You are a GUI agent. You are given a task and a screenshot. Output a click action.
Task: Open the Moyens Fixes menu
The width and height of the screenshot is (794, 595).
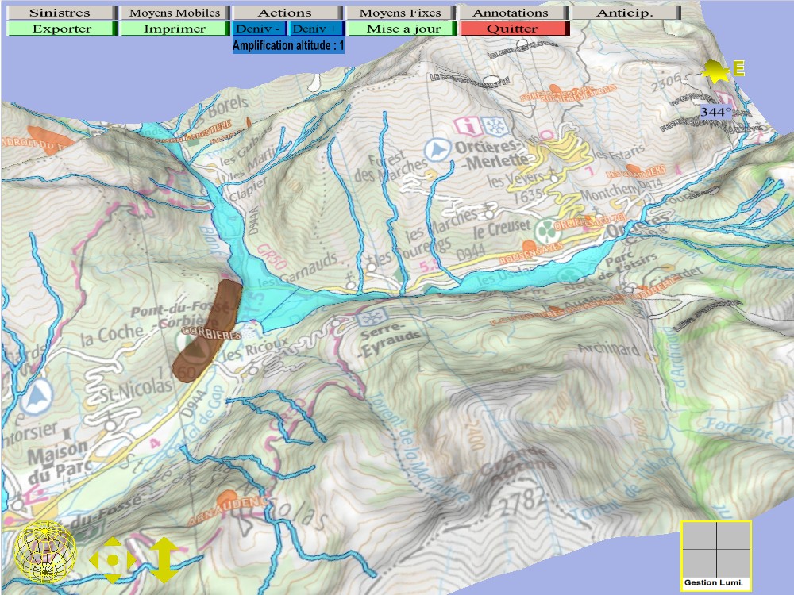coord(401,13)
